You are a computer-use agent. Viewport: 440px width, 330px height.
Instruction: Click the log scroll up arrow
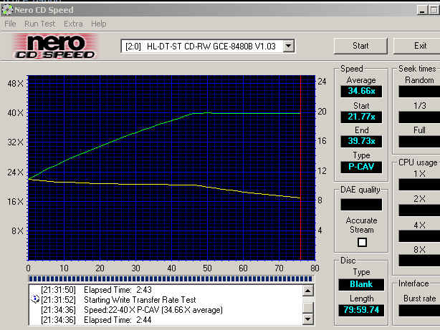[308, 291]
